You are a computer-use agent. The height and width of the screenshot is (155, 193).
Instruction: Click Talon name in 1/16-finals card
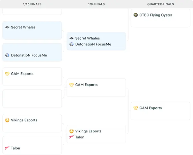tap(15, 148)
